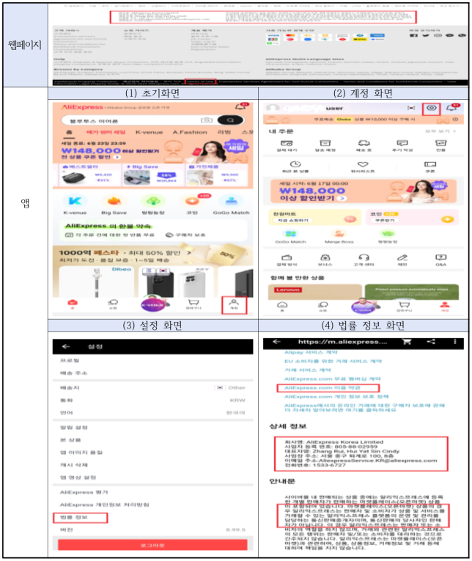Viewport: 472px width, 561px height.
Task: Open 알림 설정 row in settings
Action: [x=152, y=428]
